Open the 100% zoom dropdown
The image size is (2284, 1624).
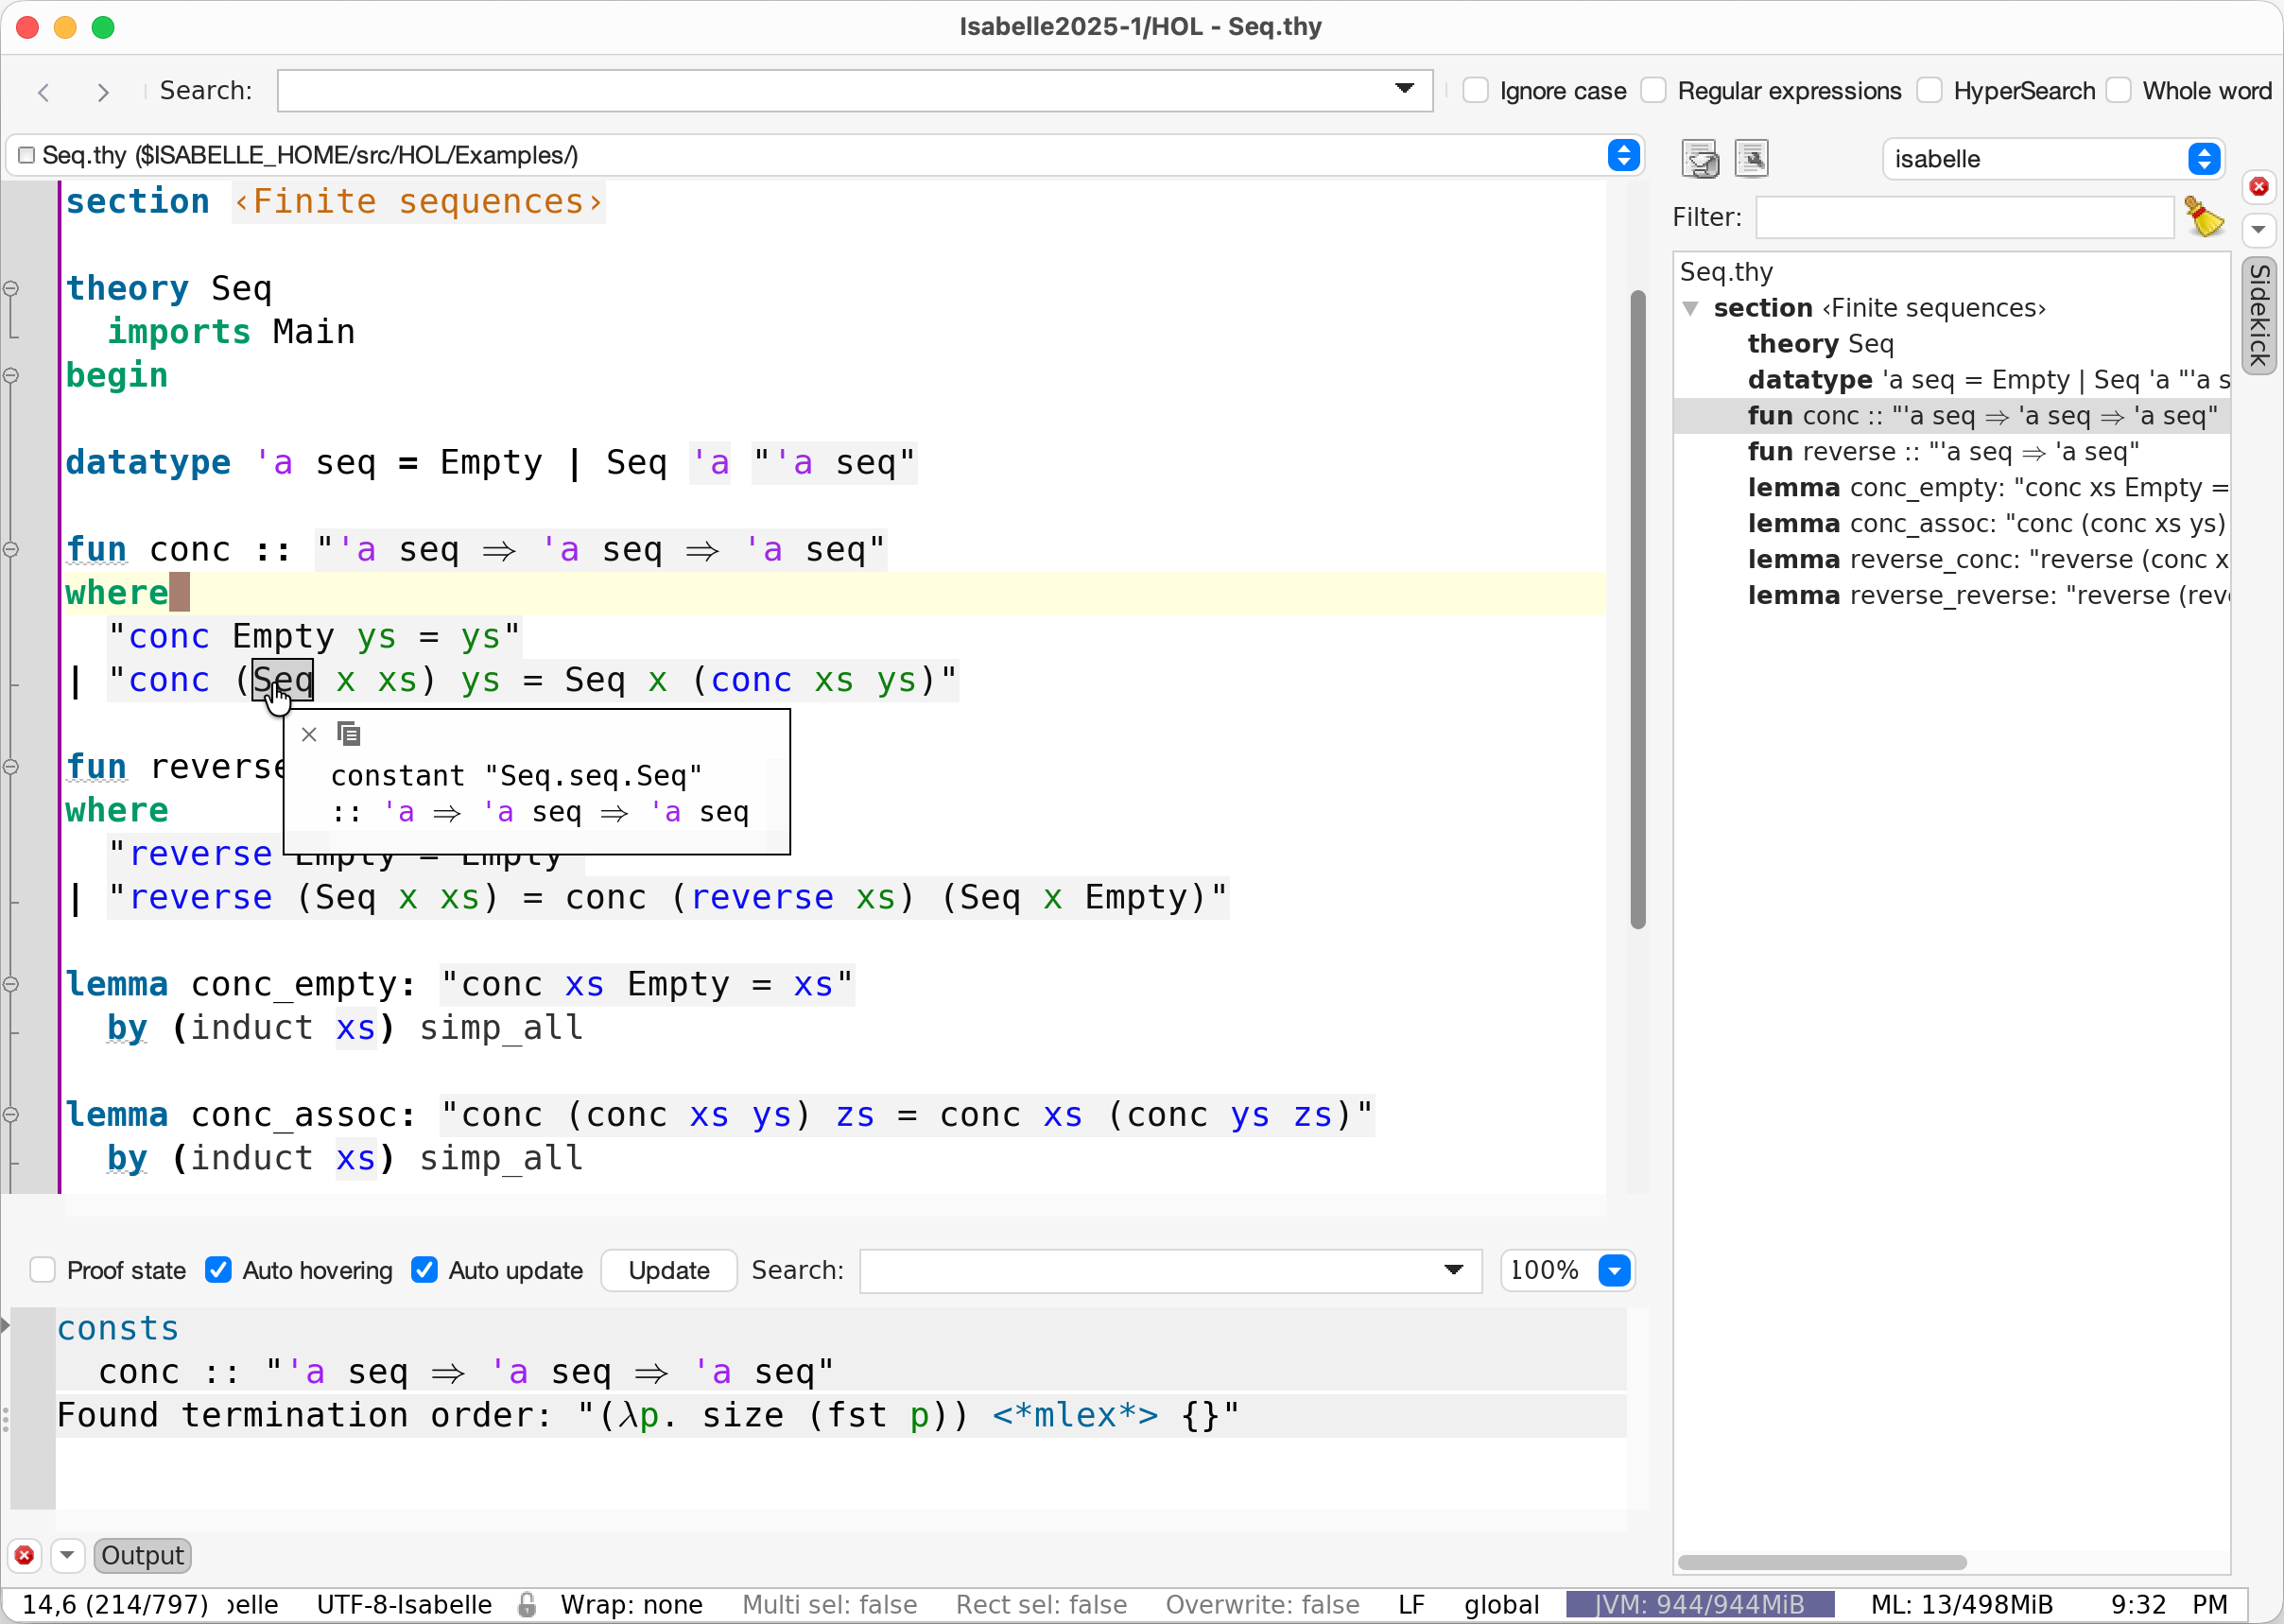click(x=1614, y=1270)
